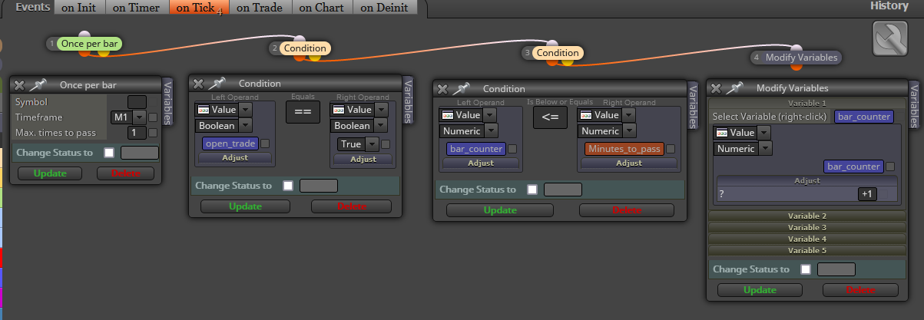Close the first Condition panel with open_trade
This screenshot has height=320, width=924.
[x=198, y=84]
